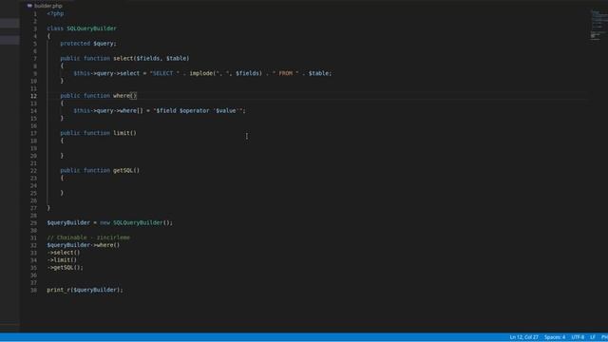Click the select($fields, $table) function signature
The height and width of the screenshot is (342, 608).
click(151, 58)
